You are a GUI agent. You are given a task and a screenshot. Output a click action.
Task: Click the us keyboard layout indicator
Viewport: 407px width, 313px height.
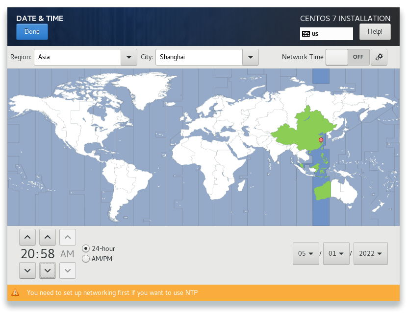tap(326, 34)
